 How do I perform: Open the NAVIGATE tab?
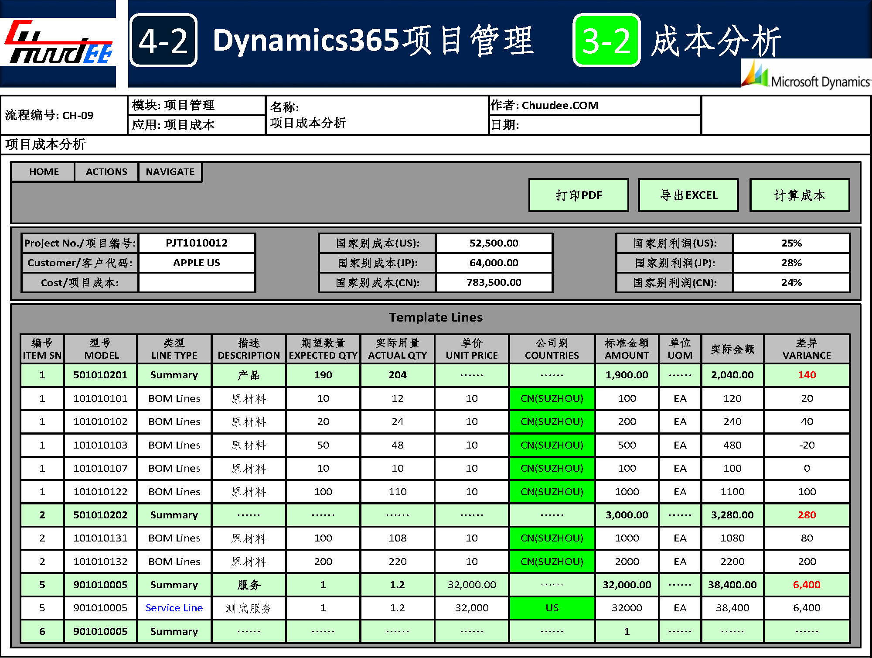tap(170, 171)
